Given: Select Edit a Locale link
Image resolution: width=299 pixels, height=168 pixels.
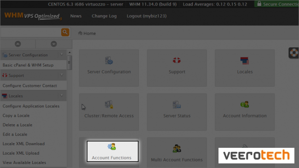Looking at the screenshot, I should pyautogui.click(x=15, y=134).
